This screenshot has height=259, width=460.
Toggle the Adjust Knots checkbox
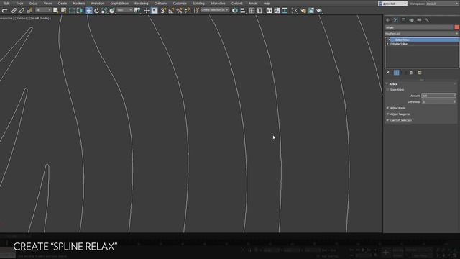click(387, 108)
